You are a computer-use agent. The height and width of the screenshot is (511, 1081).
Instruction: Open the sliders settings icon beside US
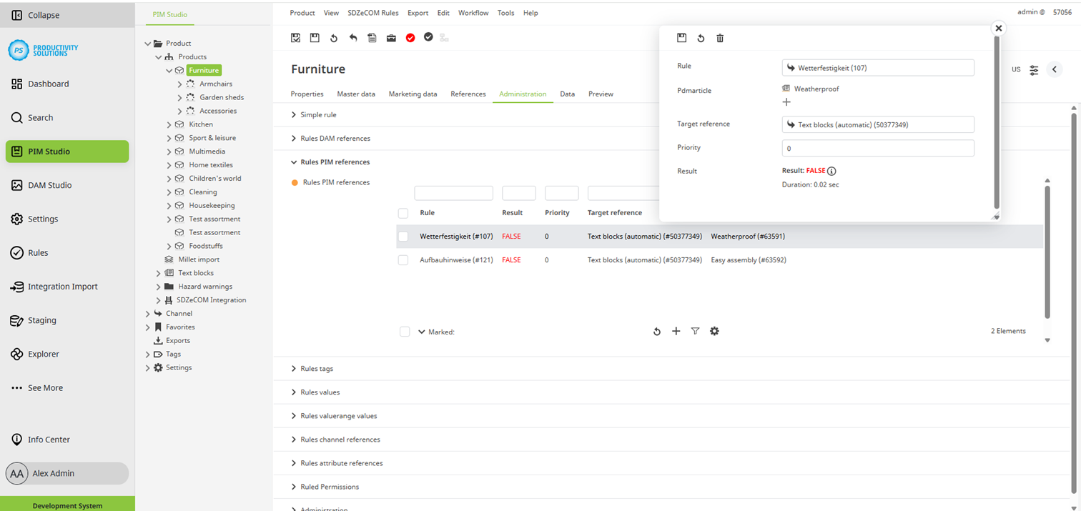pos(1034,70)
